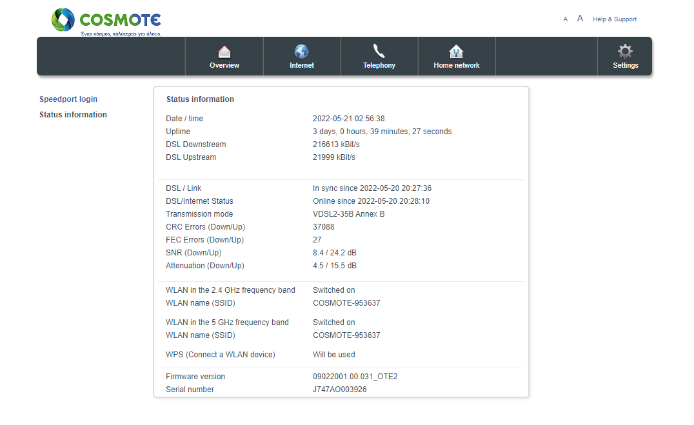Select larger font size A
The width and height of the screenshot is (694, 425).
580,18
